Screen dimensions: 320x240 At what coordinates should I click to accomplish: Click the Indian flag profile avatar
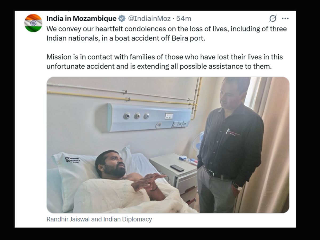point(33,23)
